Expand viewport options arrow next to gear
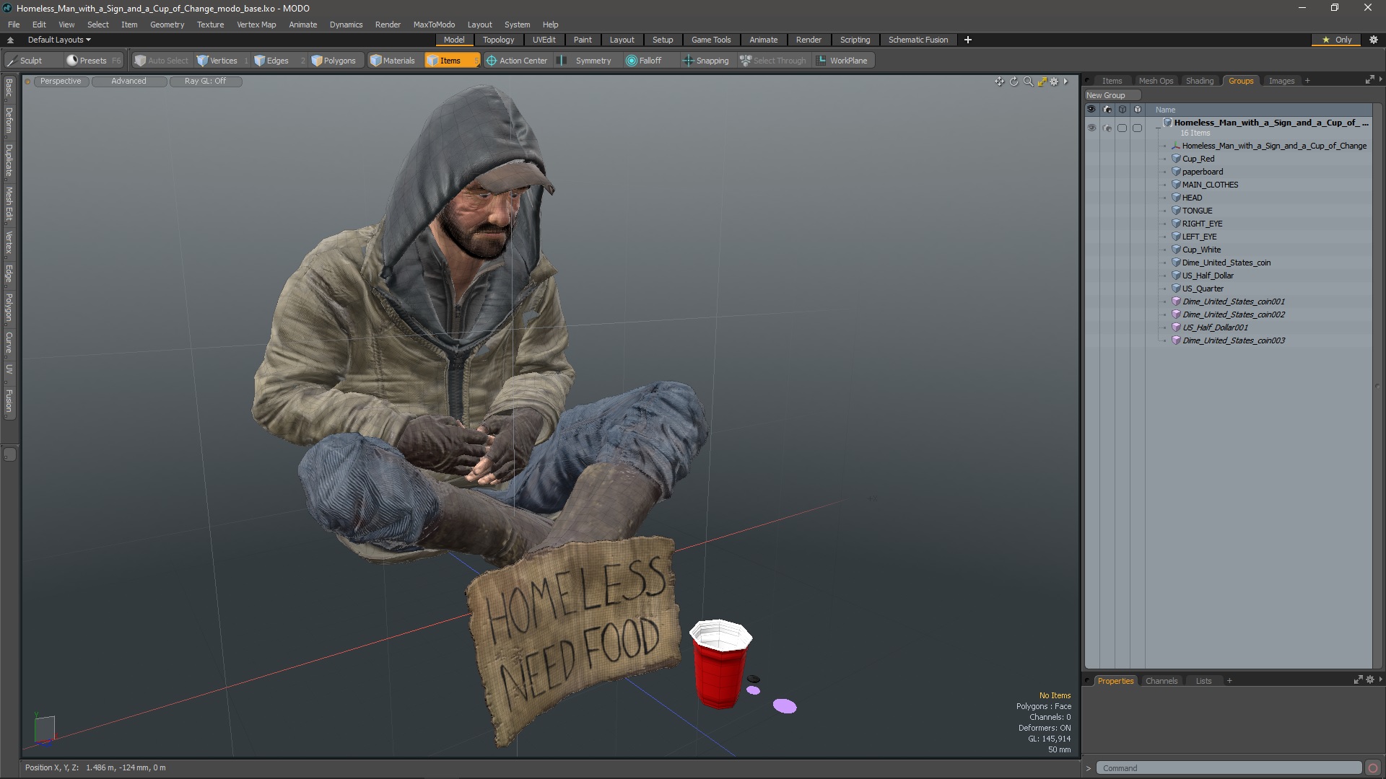 (x=1065, y=82)
